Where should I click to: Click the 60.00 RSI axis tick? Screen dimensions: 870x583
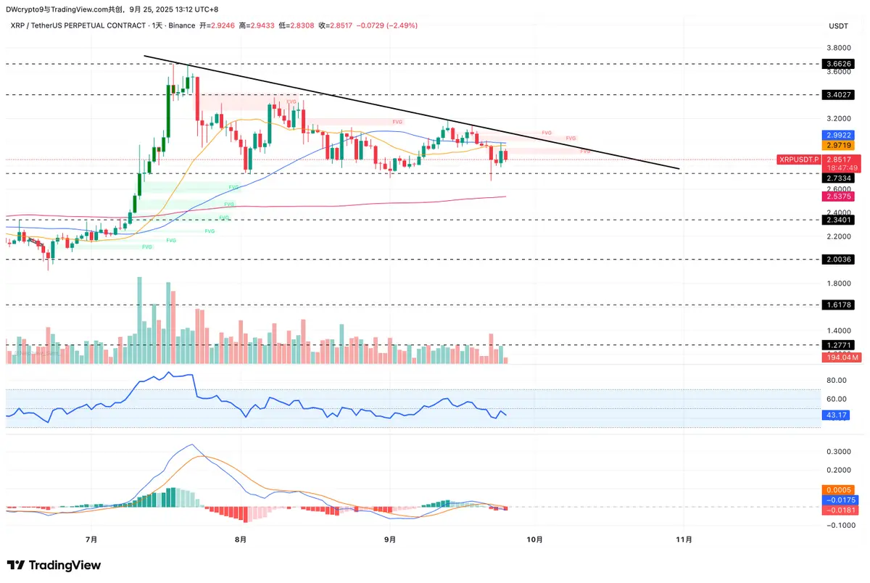[837, 399]
